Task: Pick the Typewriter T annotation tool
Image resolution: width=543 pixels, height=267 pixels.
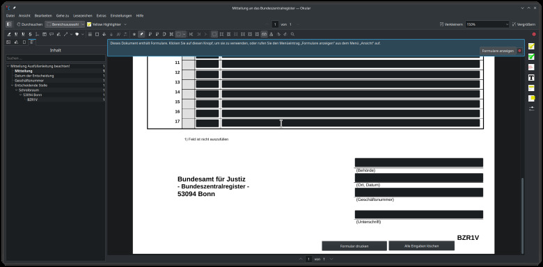Action: pyautogui.click(x=531, y=77)
